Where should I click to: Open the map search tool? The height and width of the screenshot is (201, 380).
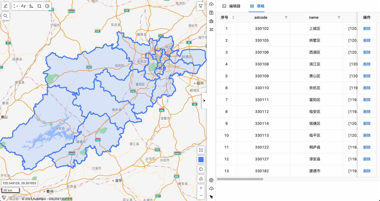pos(6,16)
